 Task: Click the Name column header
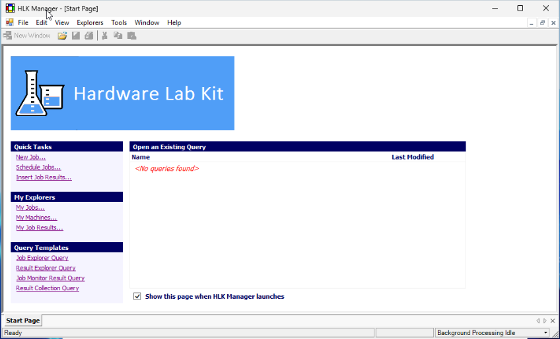141,157
